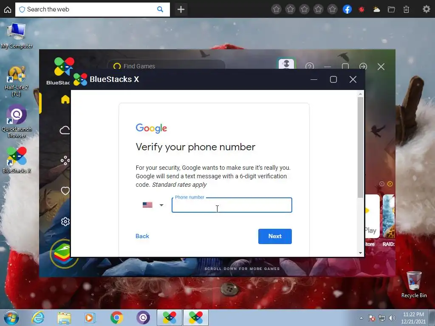435x326 pixels.
Task: Open the Facebook shortcut icon
Action: [347, 9]
